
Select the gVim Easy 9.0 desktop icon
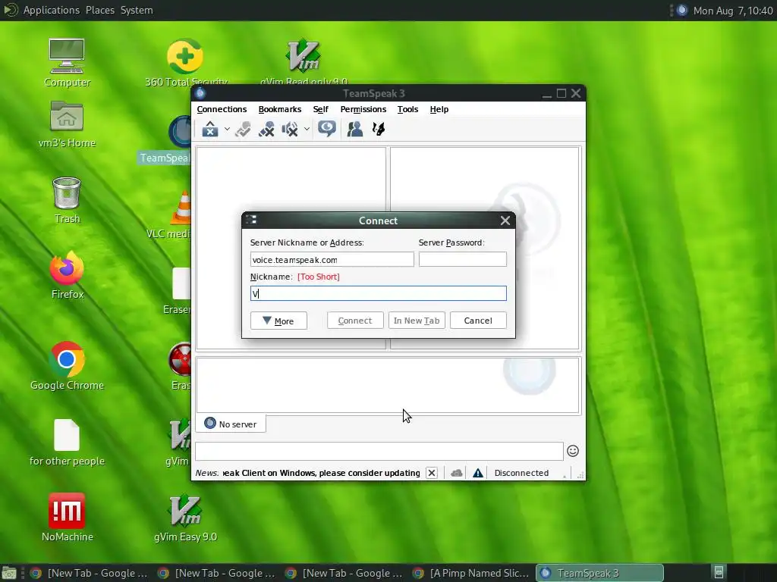click(x=185, y=518)
